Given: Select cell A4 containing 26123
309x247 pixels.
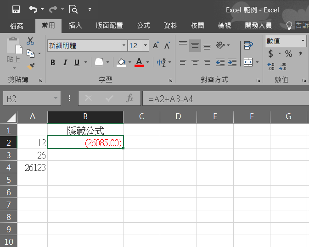Looking at the screenshot, I should 33,167.
